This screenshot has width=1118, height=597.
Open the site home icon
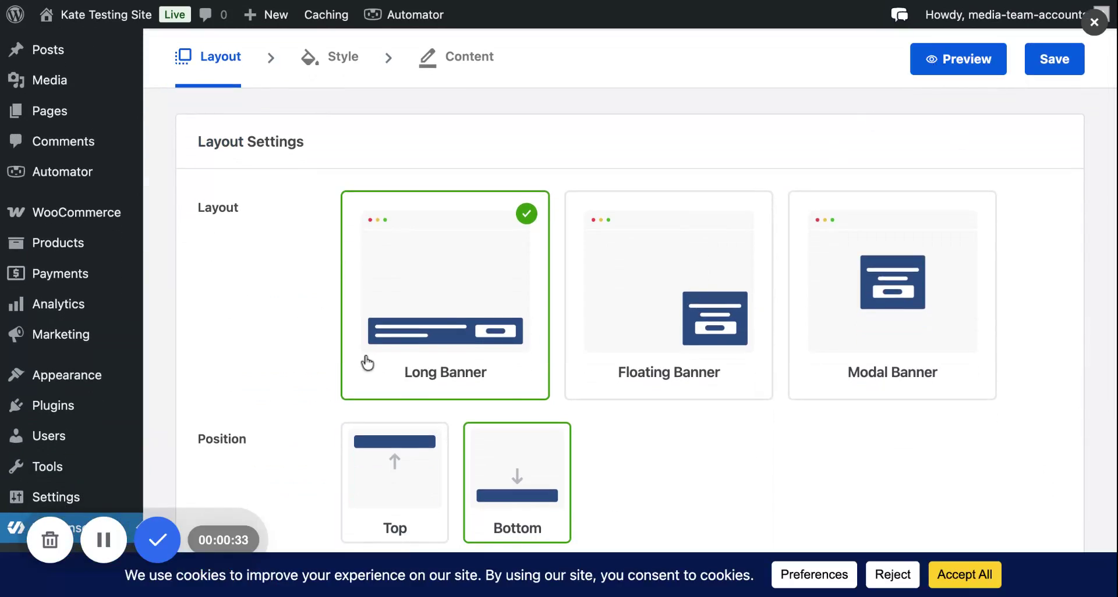coord(46,15)
